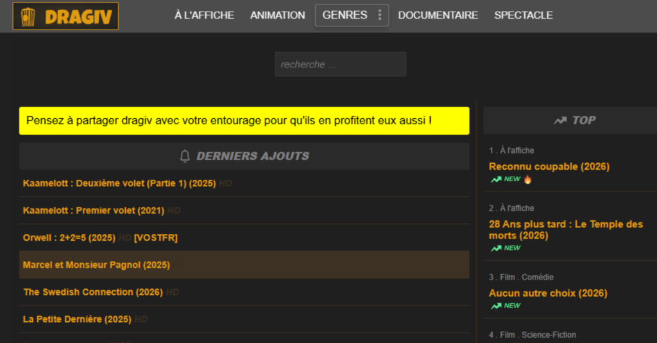Click the bell icon near Derniers Ajouts

click(x=185, y=156)
